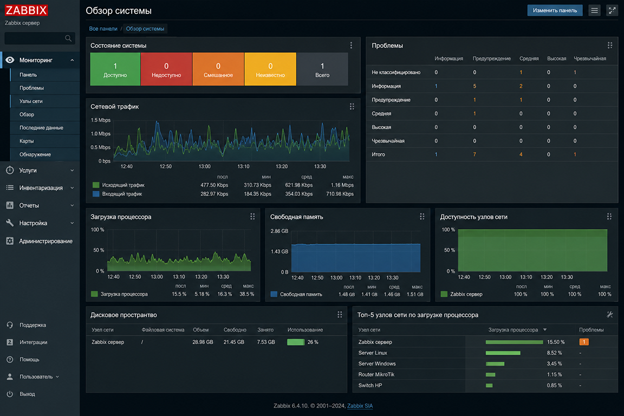Click the gray Всего status tile
The image size is (624, 416).
(x=322, y=69)
